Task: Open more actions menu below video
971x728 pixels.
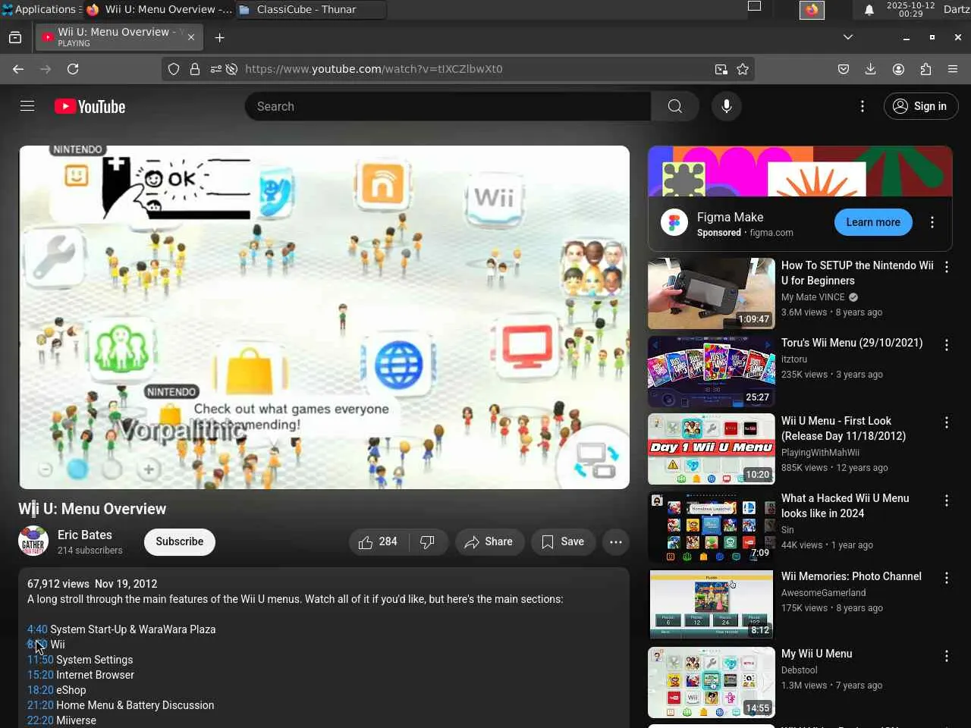Action: [616, 541]
